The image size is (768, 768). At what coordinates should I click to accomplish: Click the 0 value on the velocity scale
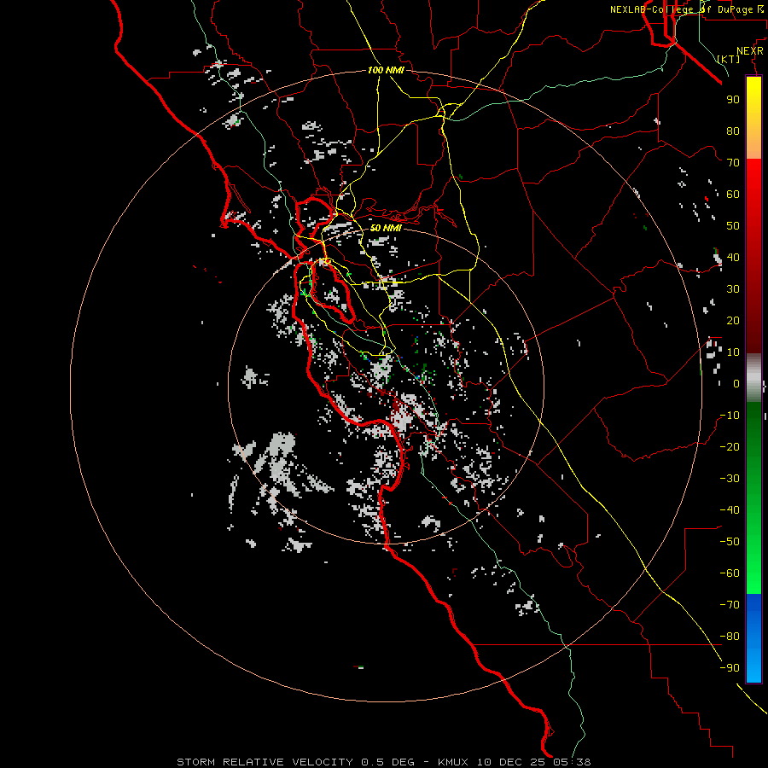click(736, 383)
